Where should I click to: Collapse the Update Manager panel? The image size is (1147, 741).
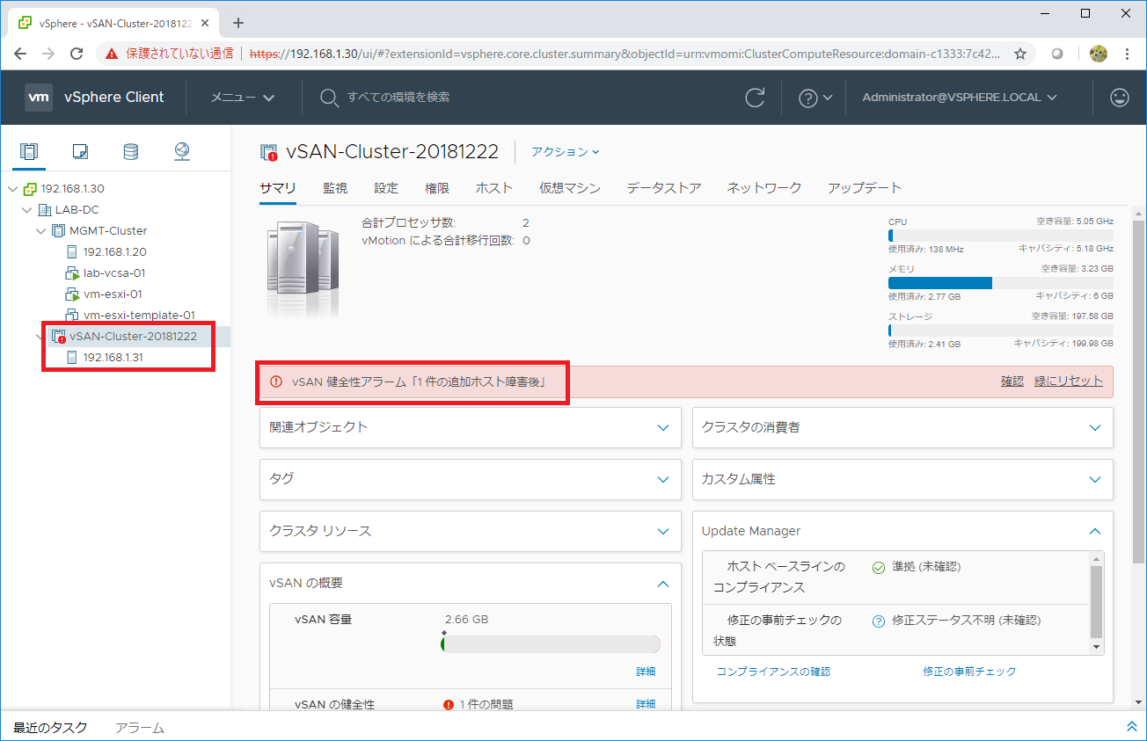[1095, 531]
